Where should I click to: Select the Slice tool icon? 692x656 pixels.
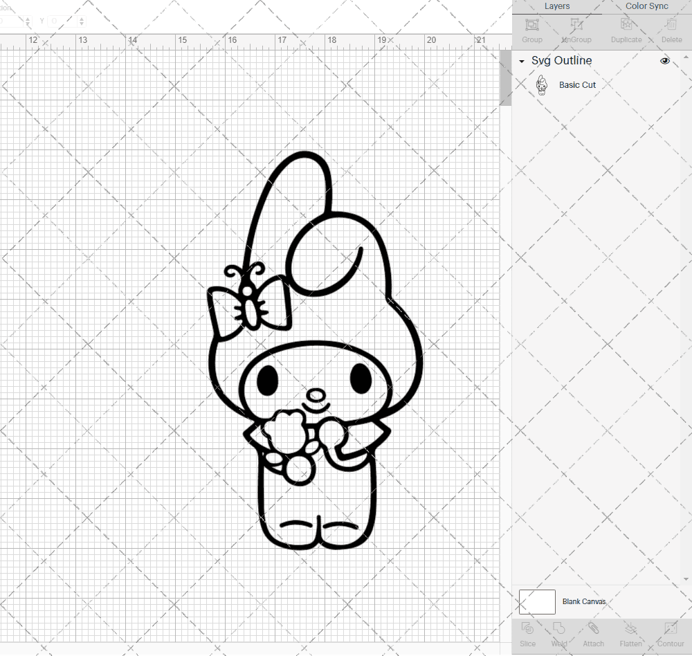coord(527,630)
